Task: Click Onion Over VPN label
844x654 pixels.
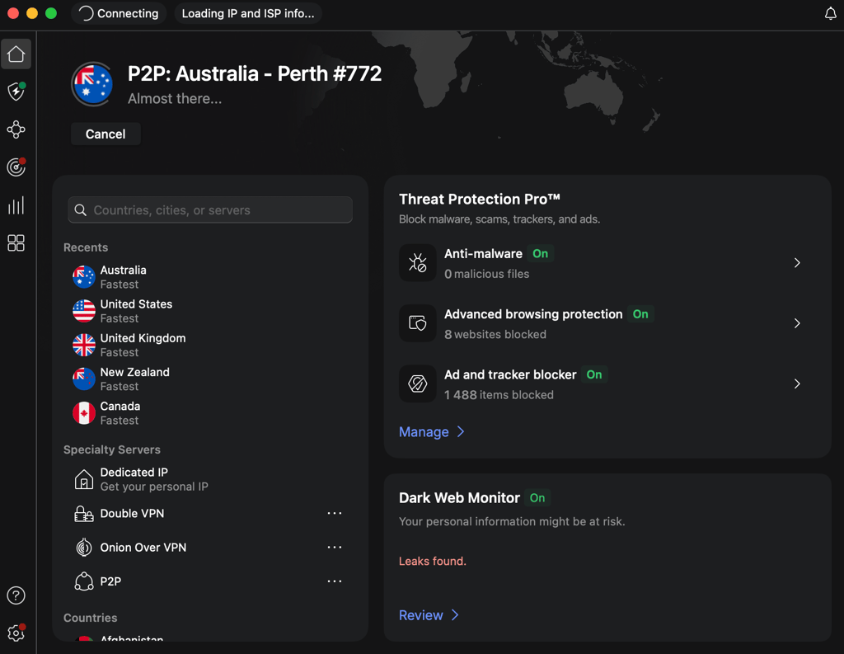Action: (x=143, y=548)
